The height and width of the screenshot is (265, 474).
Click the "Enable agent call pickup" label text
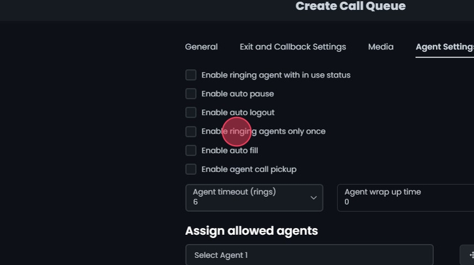249,169
